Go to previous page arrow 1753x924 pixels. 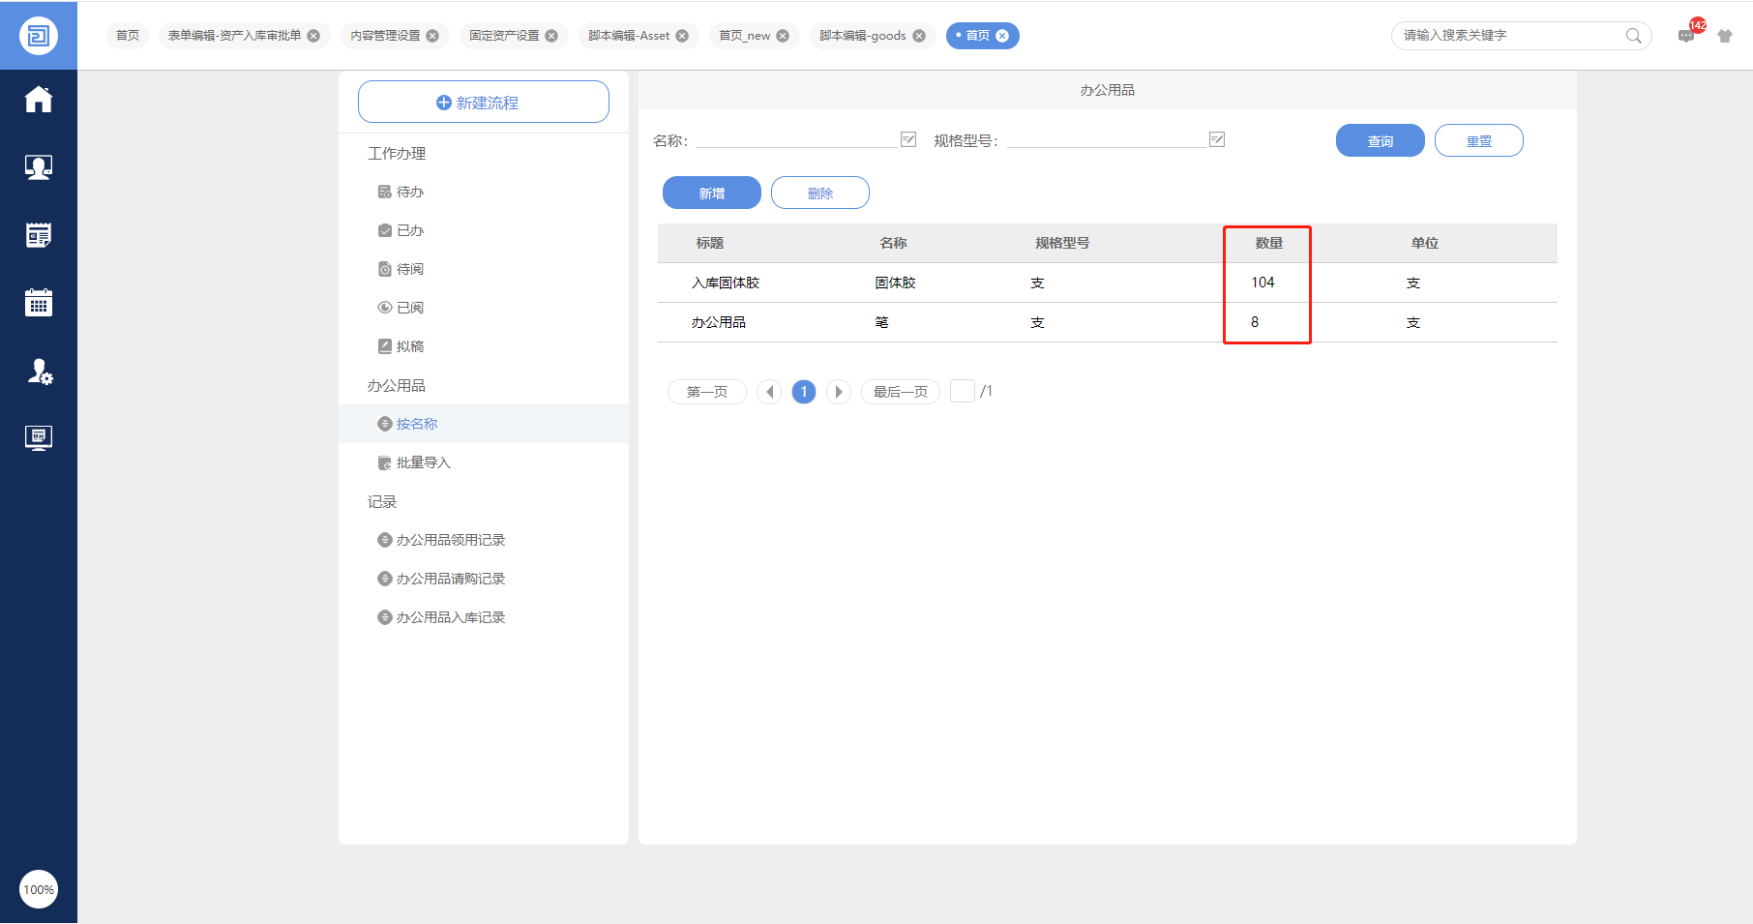point(769,392)
